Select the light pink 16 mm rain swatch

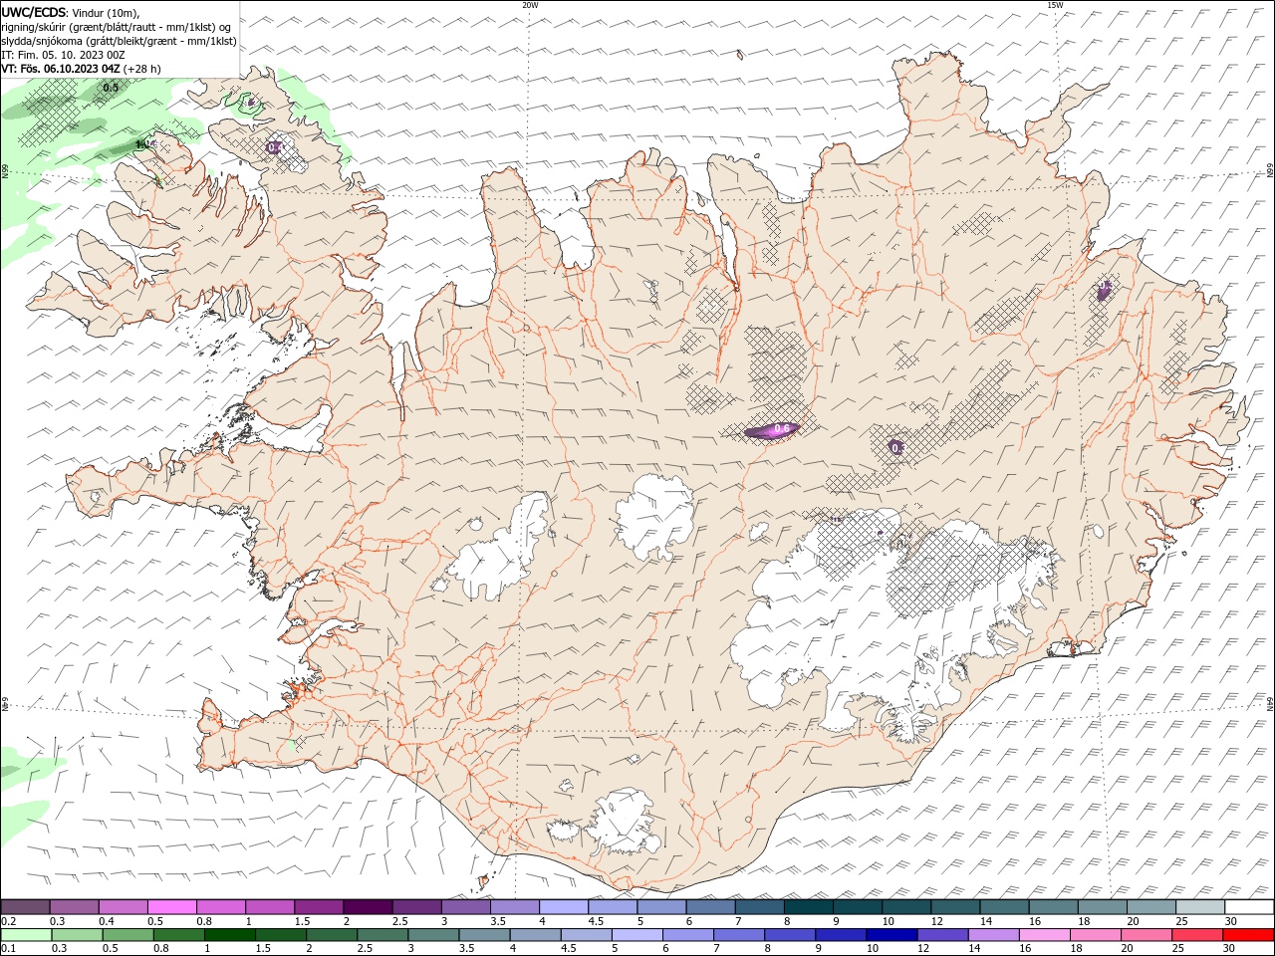pyautogui.click(x=1045, y=935)
